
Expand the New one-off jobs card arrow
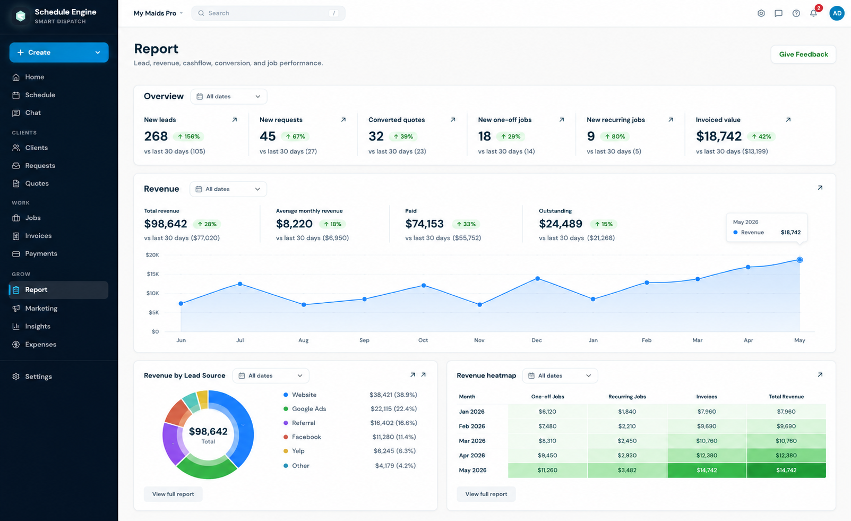click(562, 119)
